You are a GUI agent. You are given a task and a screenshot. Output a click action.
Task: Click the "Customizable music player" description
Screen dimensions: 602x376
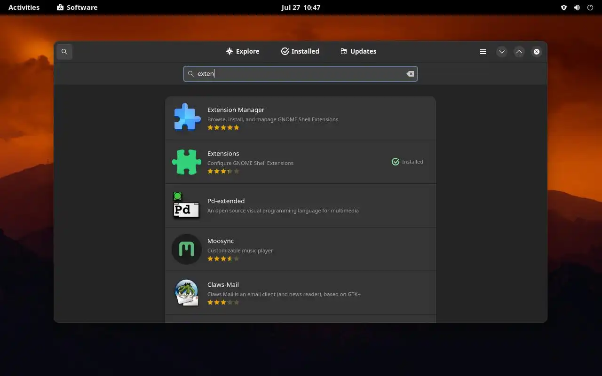[240, 251]
